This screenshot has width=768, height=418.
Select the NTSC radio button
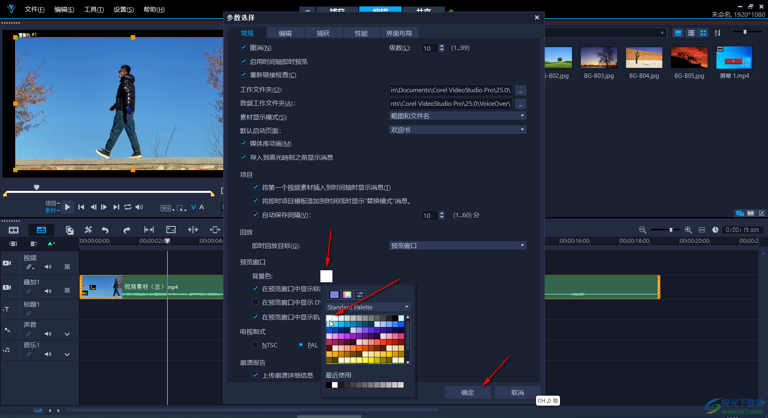coord(255,345)
